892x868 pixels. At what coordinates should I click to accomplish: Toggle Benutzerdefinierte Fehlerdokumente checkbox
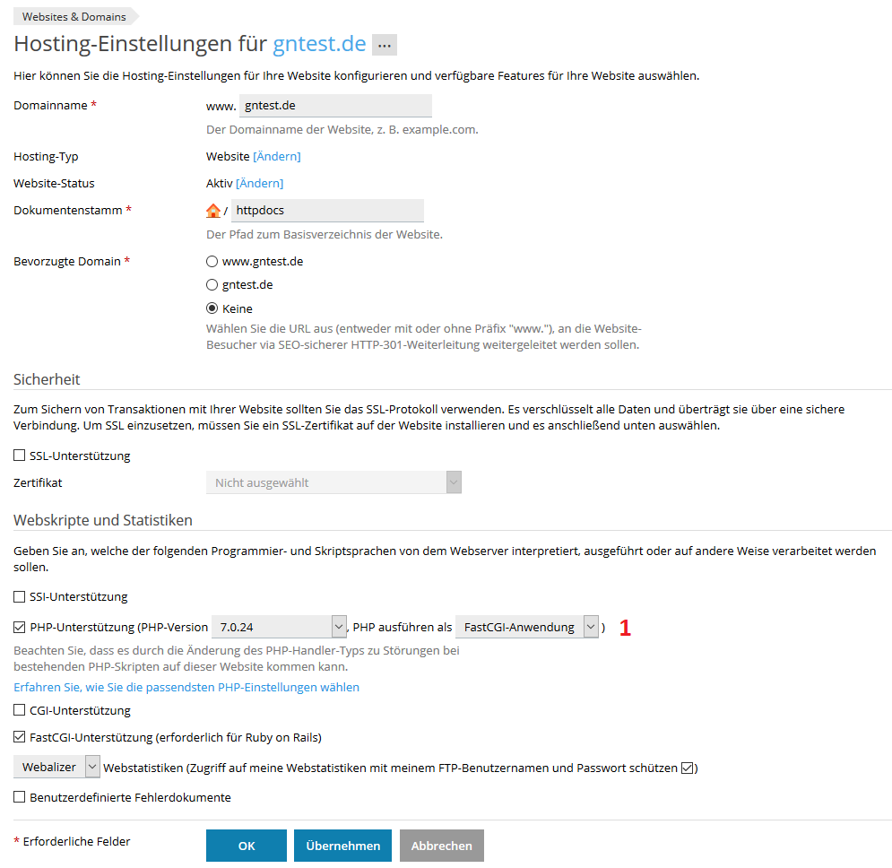pyautogui.click(x=20, y=796)
